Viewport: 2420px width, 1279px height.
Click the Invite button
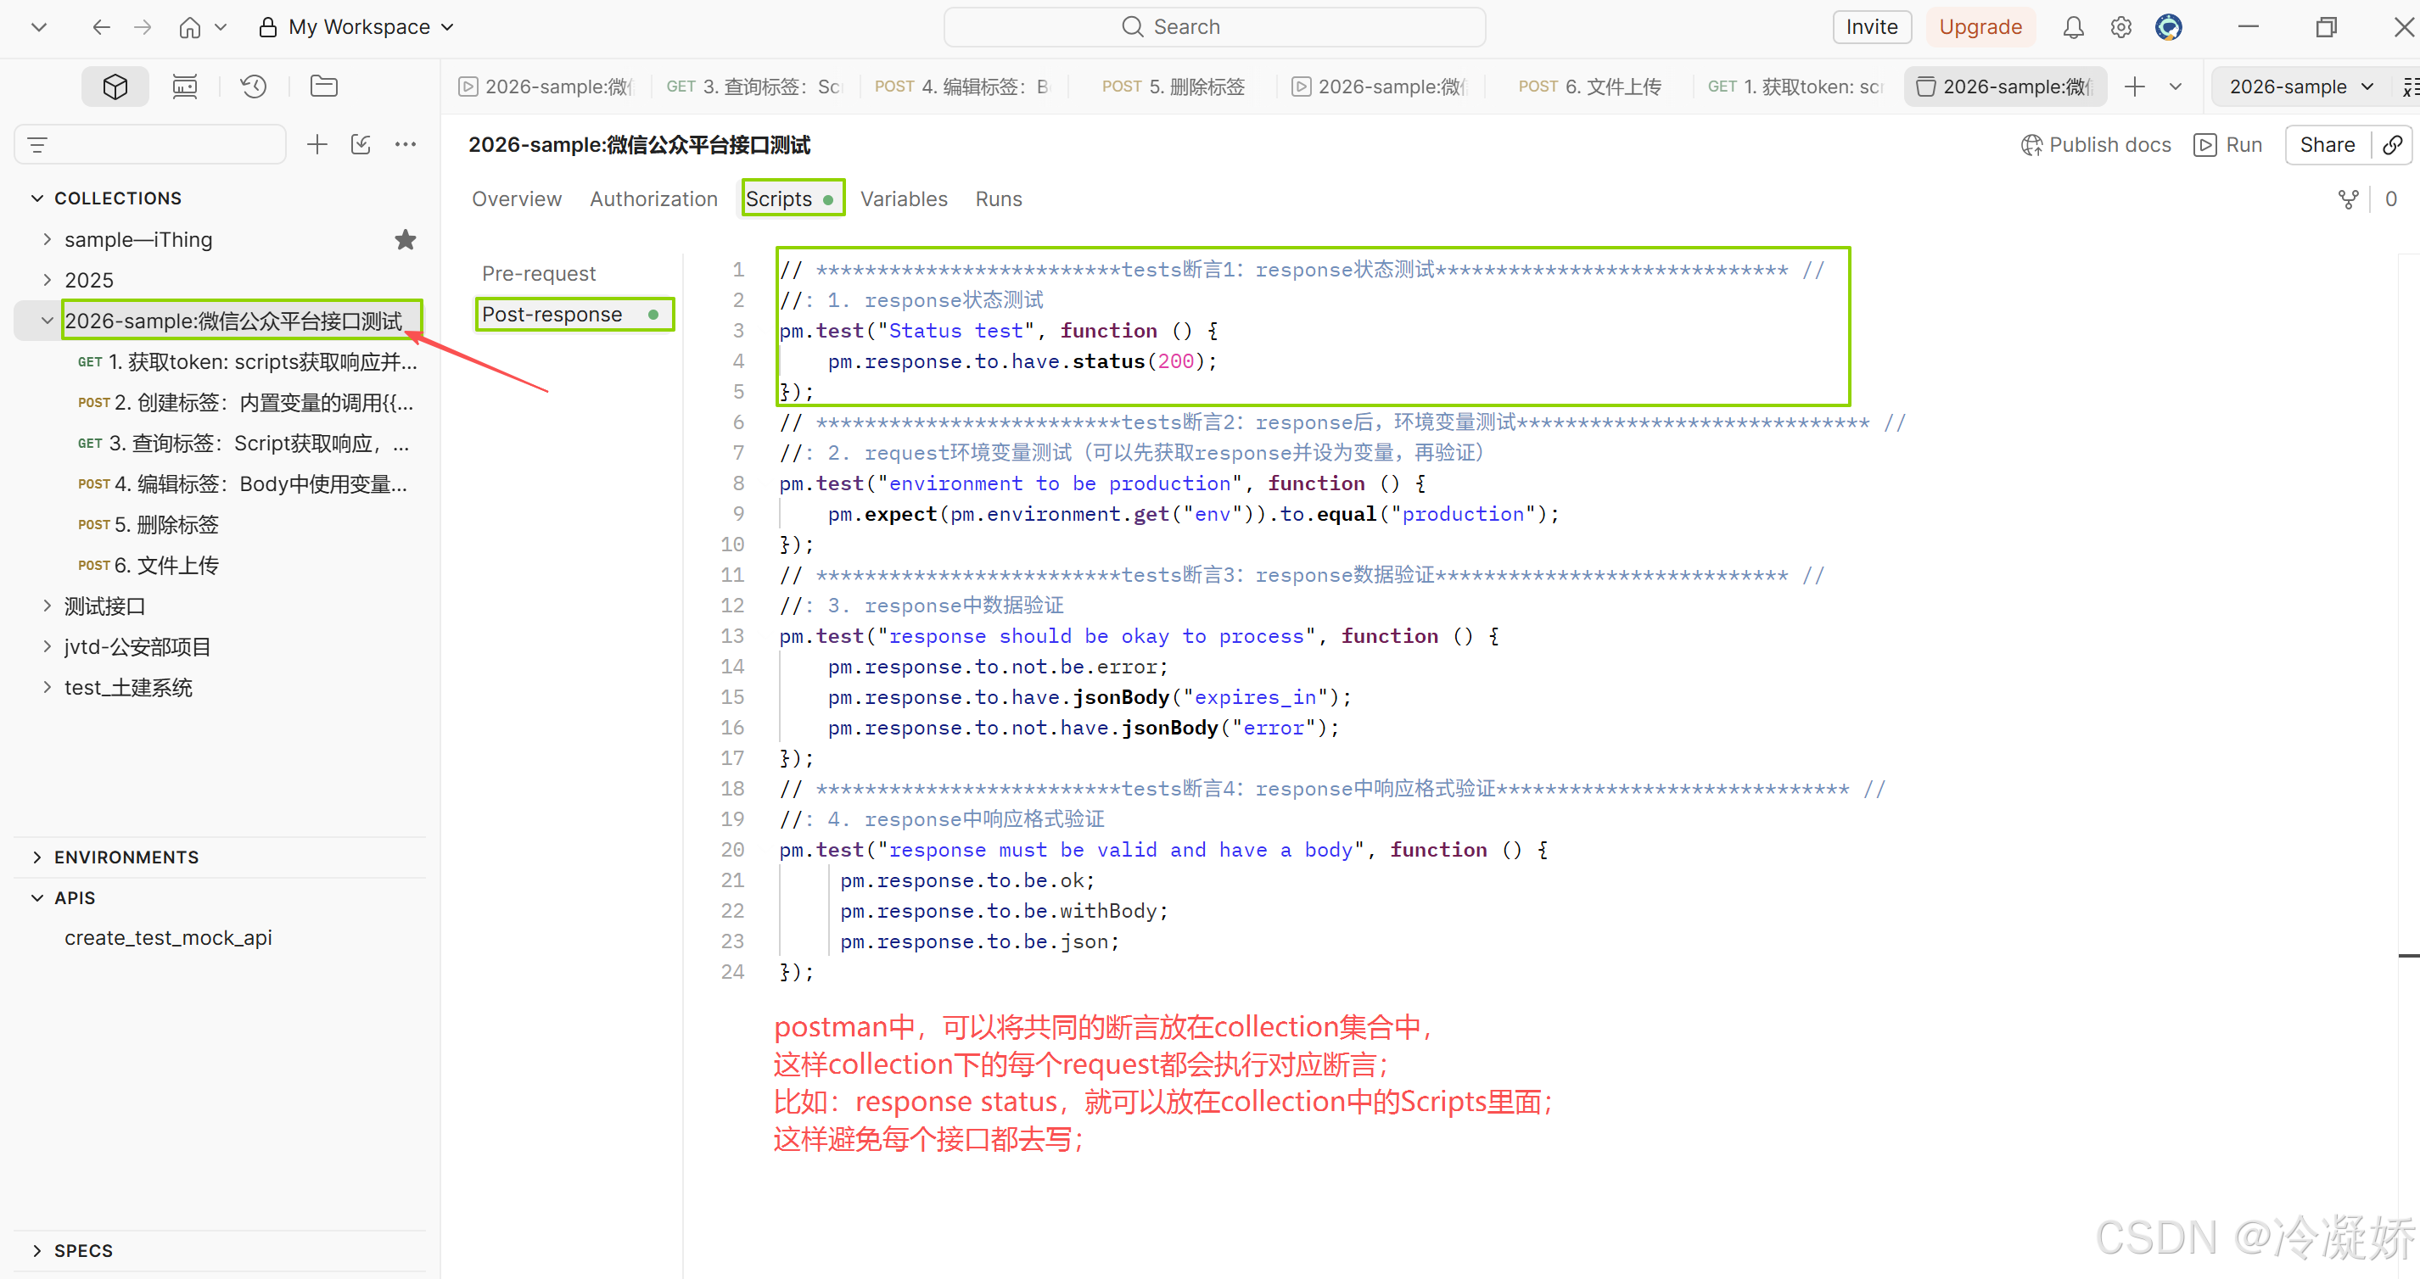[1871, 27]
